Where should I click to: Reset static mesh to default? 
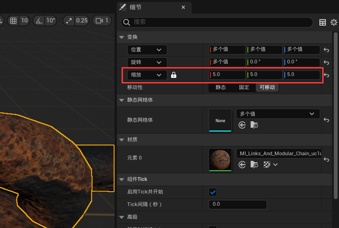pos(326,120)
